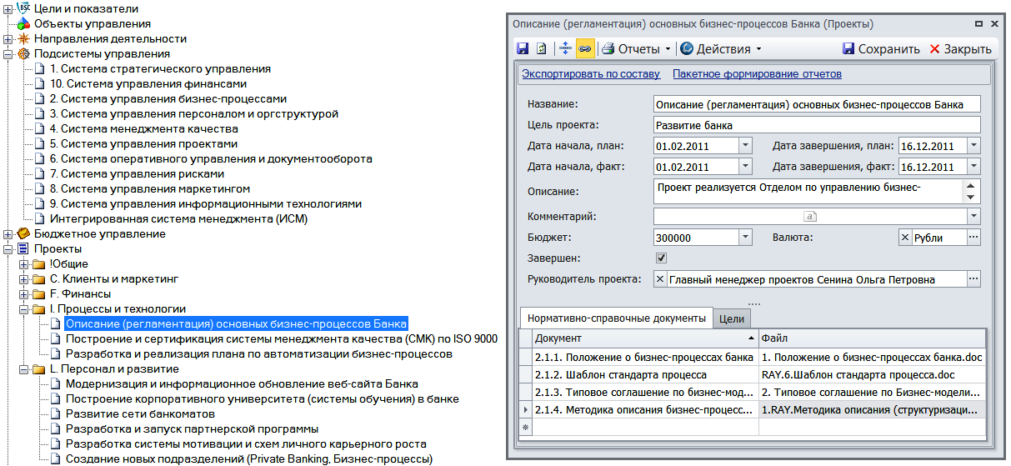This screenshot has width=1011, height=466.
Task: Select the Нормативно-справочные документы tab
Action: pyautogui.click(x=616, y=318)
